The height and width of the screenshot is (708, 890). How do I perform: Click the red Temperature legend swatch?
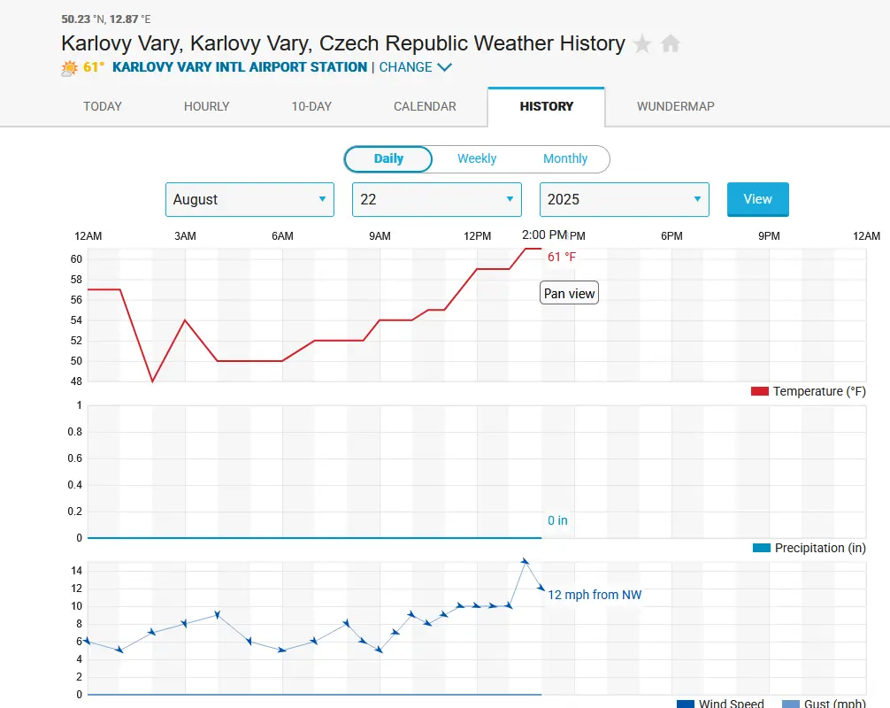click(x=759, y=391)
